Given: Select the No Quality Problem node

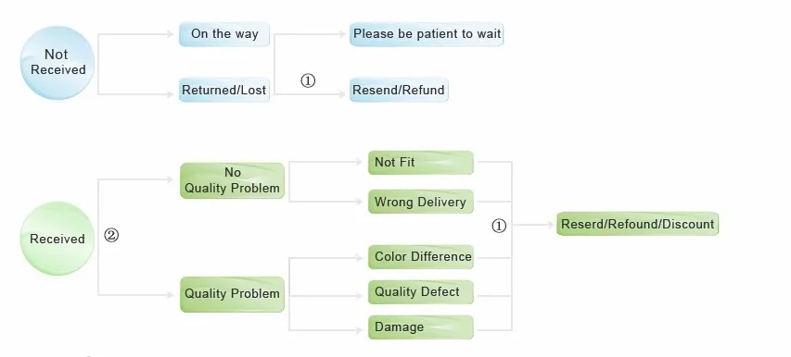Looking at the screenshot, I should coord(232,180).
